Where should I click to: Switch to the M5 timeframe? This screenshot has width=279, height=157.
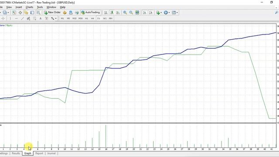click(x=68, y=18)
